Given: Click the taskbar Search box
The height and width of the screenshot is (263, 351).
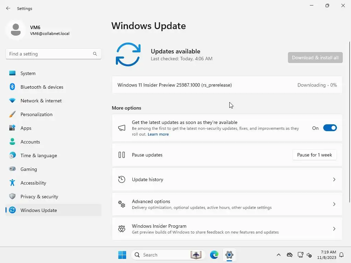Looking at the screenshot, I should coord(168,255).
